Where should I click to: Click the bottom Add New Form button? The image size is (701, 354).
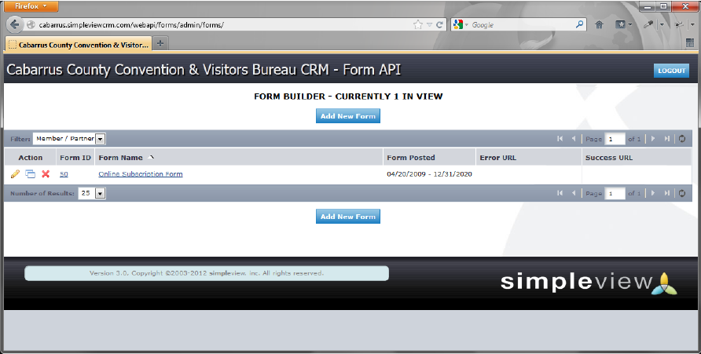(x=348, y=217)
